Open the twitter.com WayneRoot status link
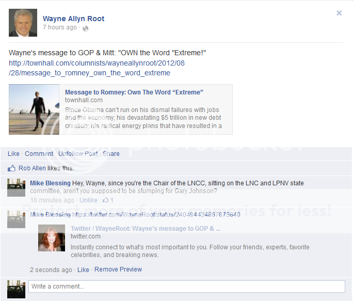Screen dimensions: 353x303 point(156,214)
